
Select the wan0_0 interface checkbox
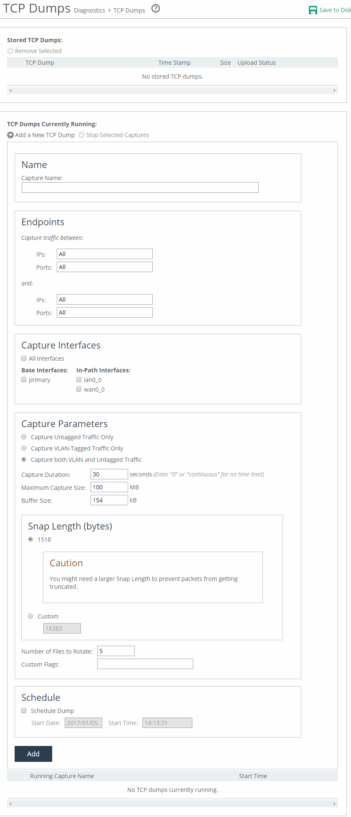pos(79,389)
